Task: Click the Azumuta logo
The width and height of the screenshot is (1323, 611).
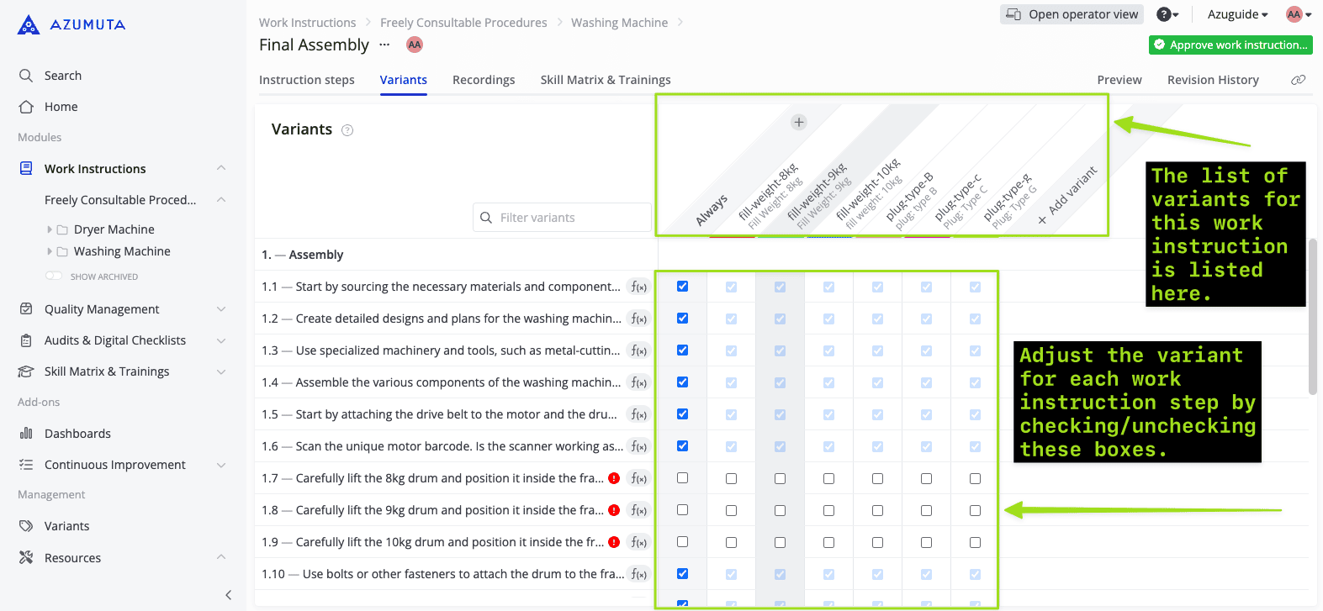Action: [71, 24]
